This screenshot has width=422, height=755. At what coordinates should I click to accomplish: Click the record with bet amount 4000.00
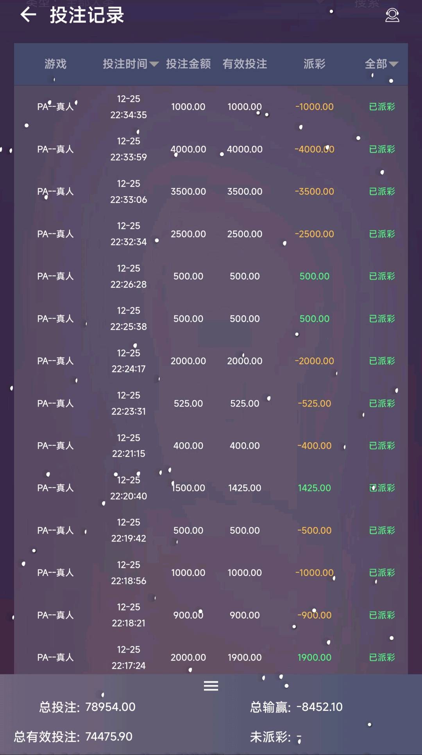click(188, 149)
